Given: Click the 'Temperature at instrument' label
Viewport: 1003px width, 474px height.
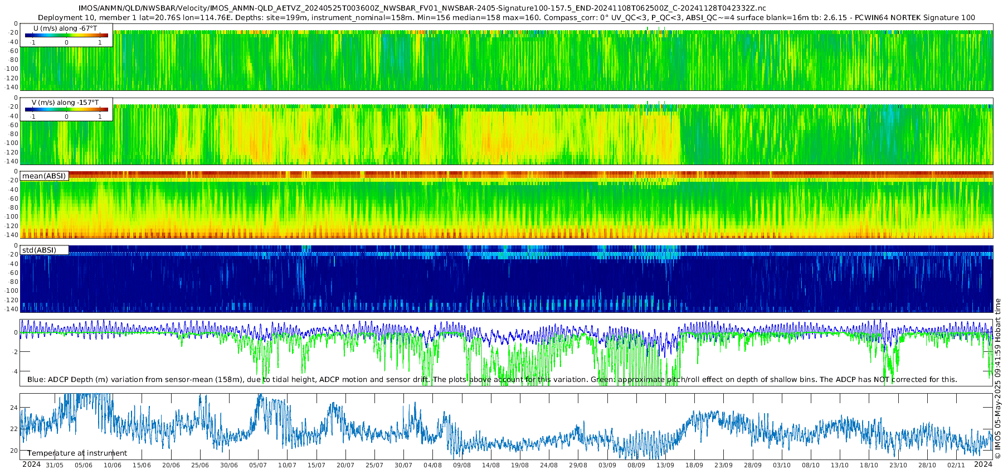Looking at the screenshot, I should pos(77,453).
